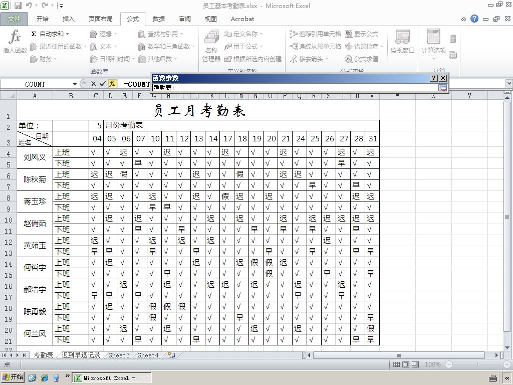
Task: Click the Insert Function fx ribbon icon
Action: (15, 41)
